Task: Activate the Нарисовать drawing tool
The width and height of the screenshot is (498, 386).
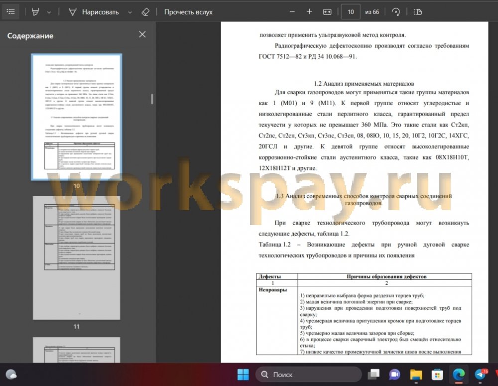Action: [94, 12]
